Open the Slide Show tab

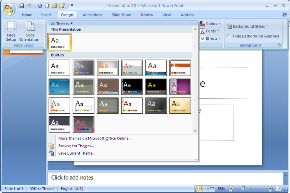[121, 15]
